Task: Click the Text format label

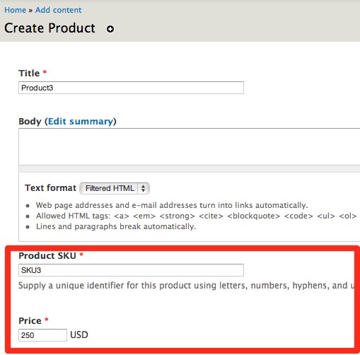Action: click(x=50, y=188)
